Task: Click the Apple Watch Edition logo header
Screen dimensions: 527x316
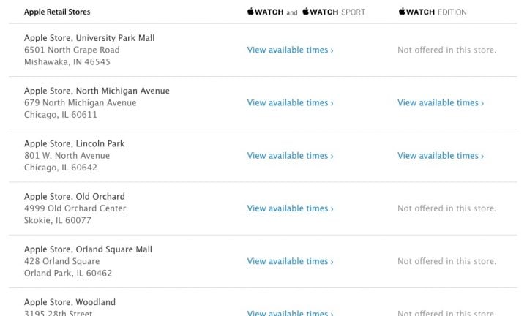Action: 433,12
